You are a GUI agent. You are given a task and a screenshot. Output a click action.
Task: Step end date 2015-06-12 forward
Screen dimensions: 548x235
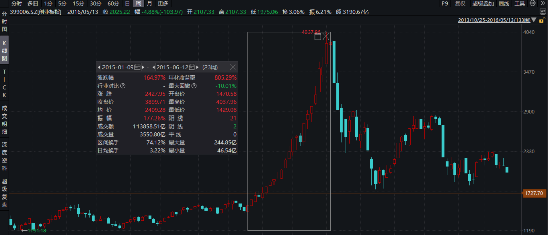pos(198,67)
